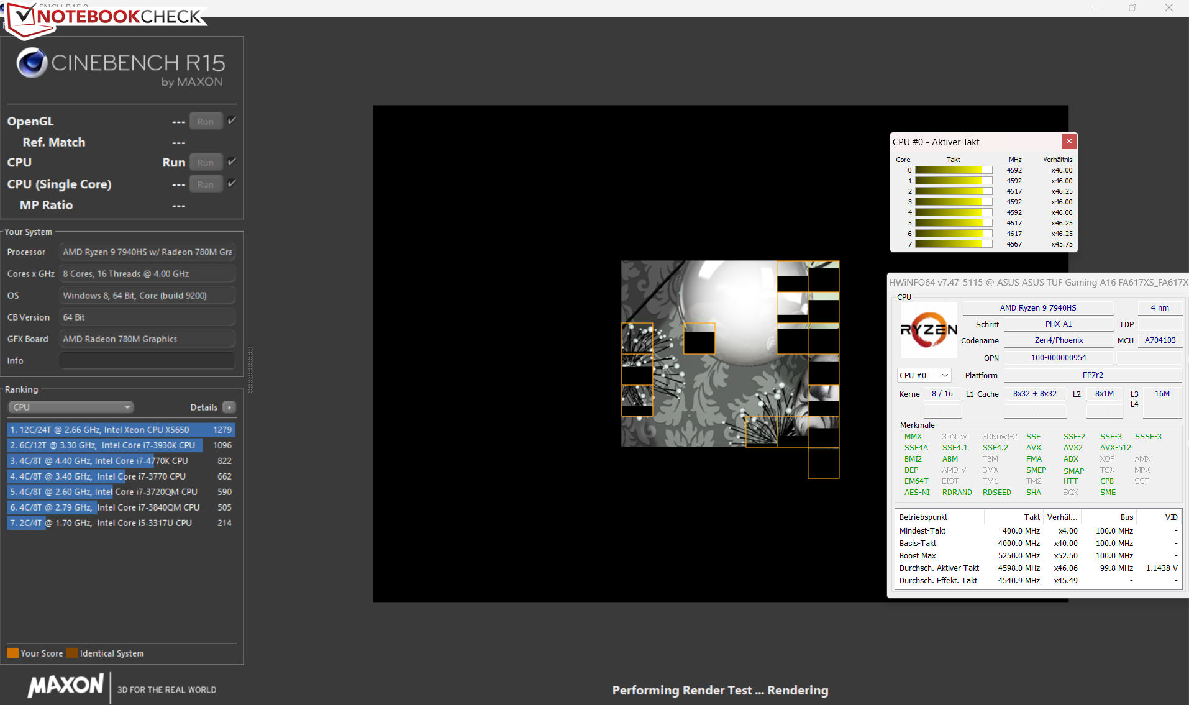Click the Plattform value FP7r2
Image resolution: width=1189 pixels, height=705 pixels.
pyautogui.click(x=1093, y=375)
